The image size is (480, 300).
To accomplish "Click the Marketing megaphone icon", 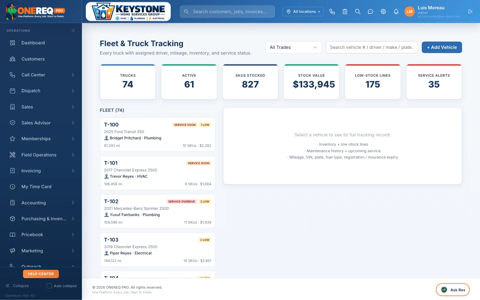I will (12, 251).
